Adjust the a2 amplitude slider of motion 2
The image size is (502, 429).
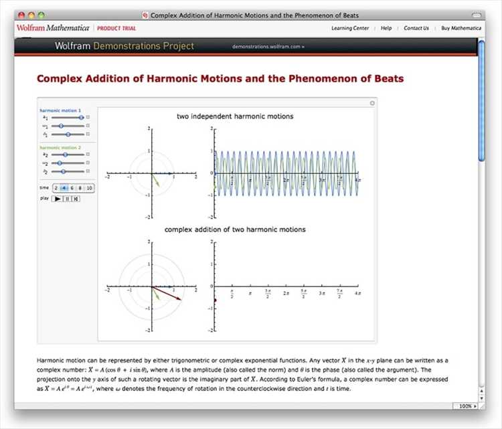point(68,155)
